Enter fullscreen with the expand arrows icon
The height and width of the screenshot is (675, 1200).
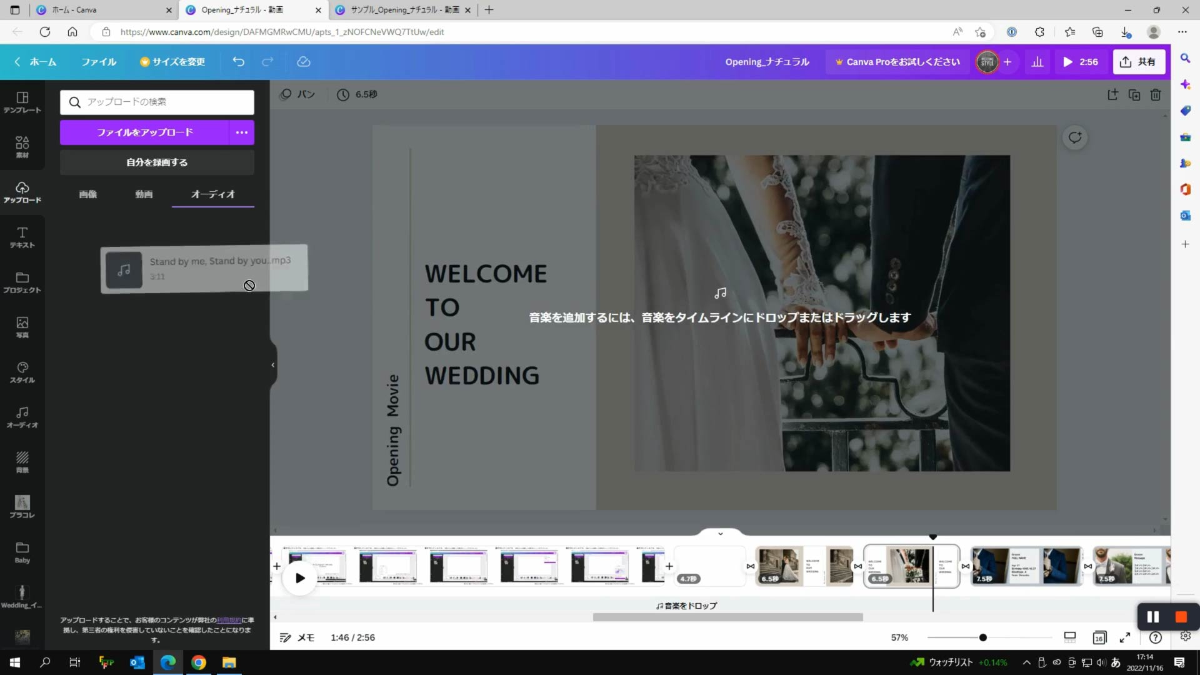[x=1126, y=637]
